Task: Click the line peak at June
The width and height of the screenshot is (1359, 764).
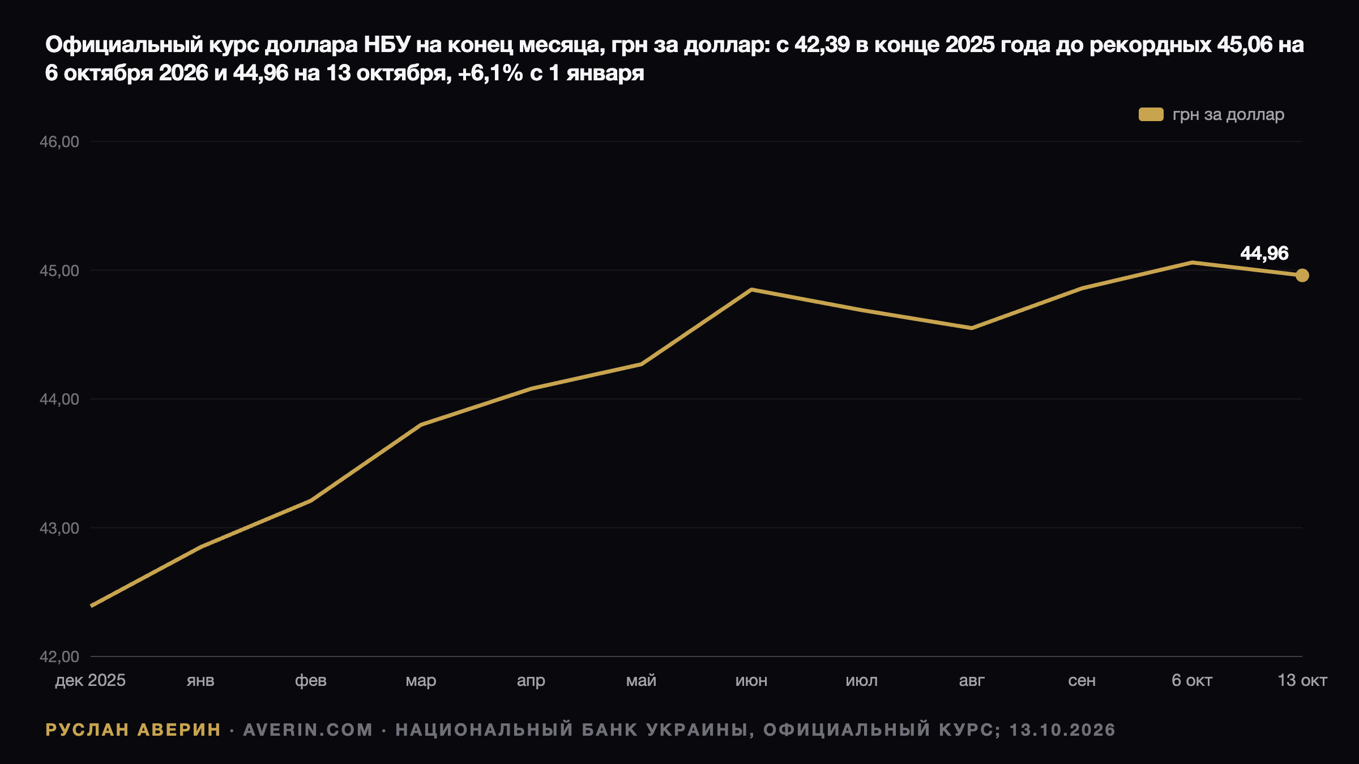Action: [751, 290]
